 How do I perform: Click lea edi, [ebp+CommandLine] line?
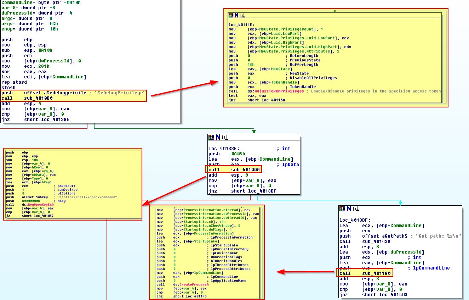[44, 77]
